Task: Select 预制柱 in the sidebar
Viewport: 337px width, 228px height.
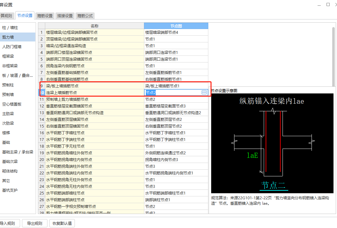Action: coord(18,85)
